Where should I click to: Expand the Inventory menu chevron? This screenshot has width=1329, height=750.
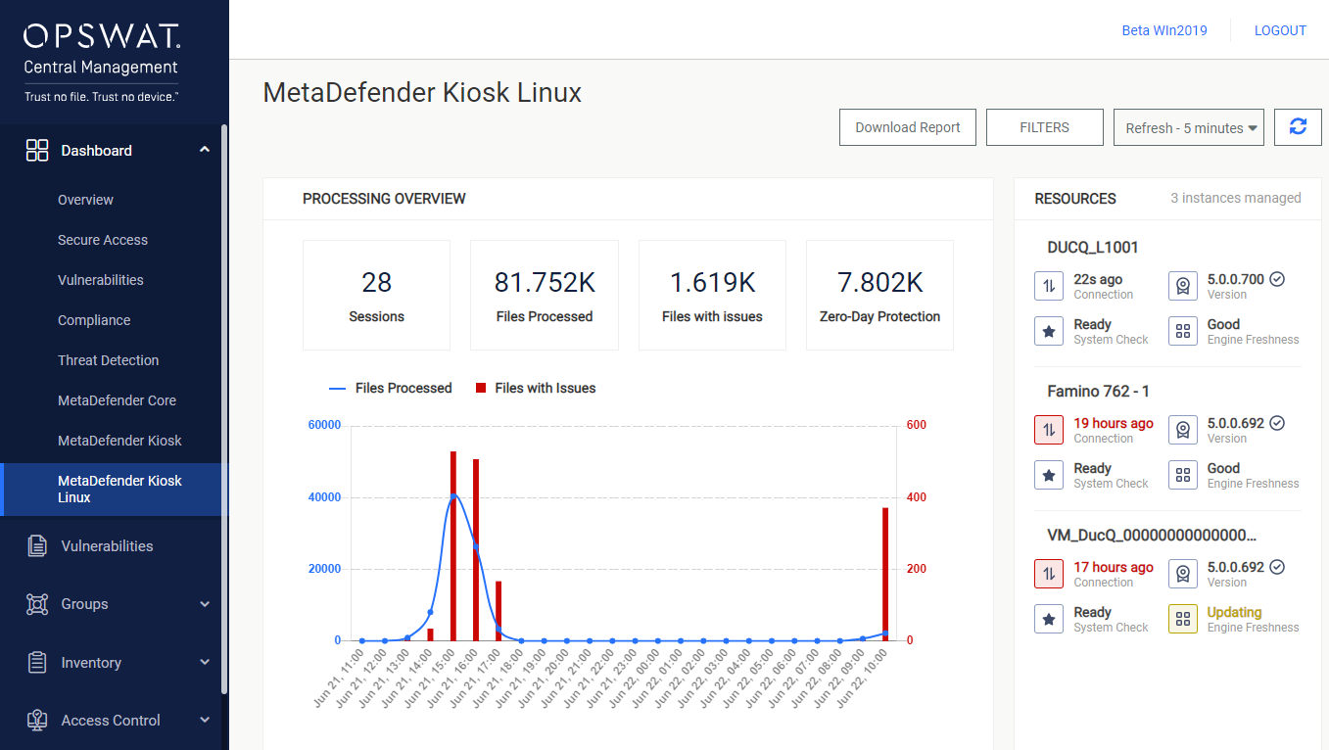[x=205, y=663]
